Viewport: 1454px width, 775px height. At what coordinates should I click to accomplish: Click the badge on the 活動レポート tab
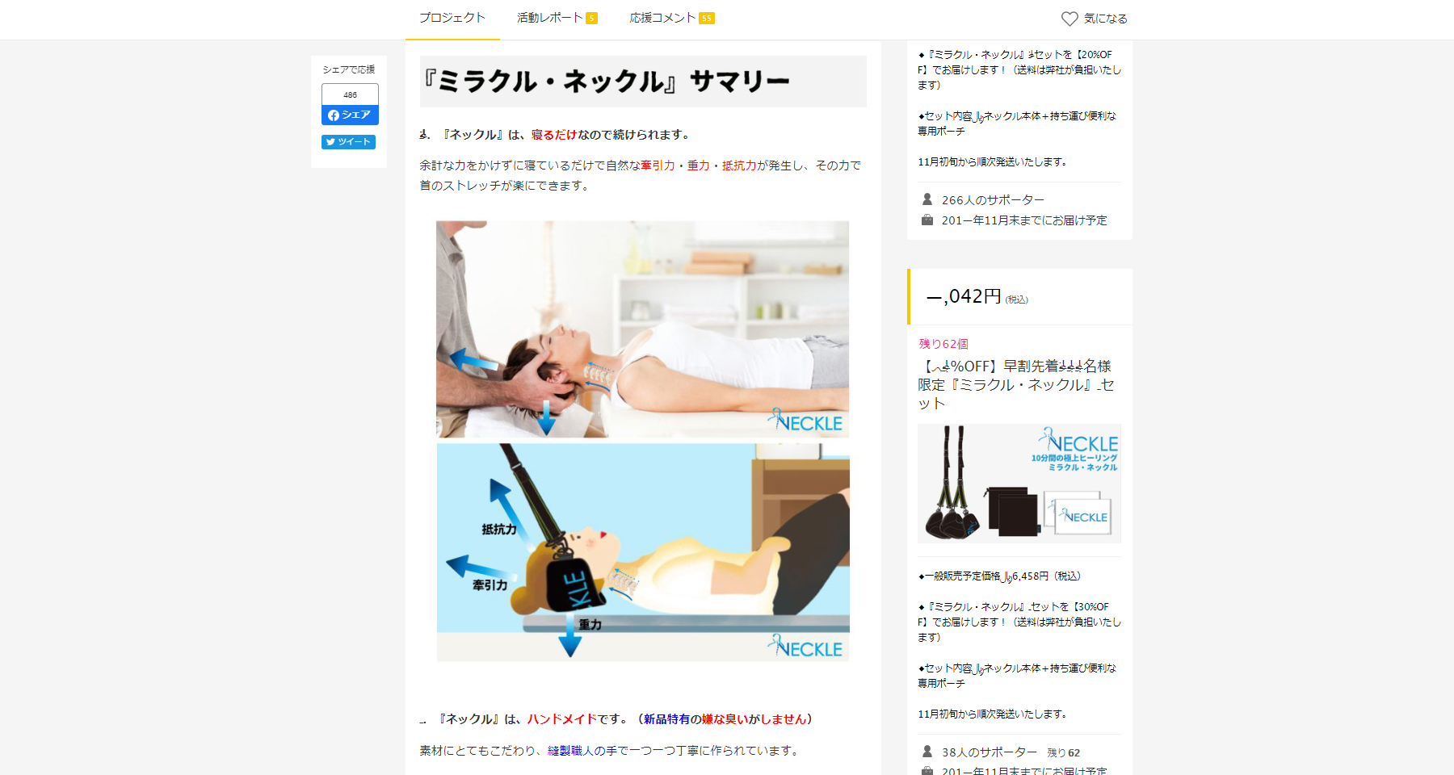coord(592,19)
